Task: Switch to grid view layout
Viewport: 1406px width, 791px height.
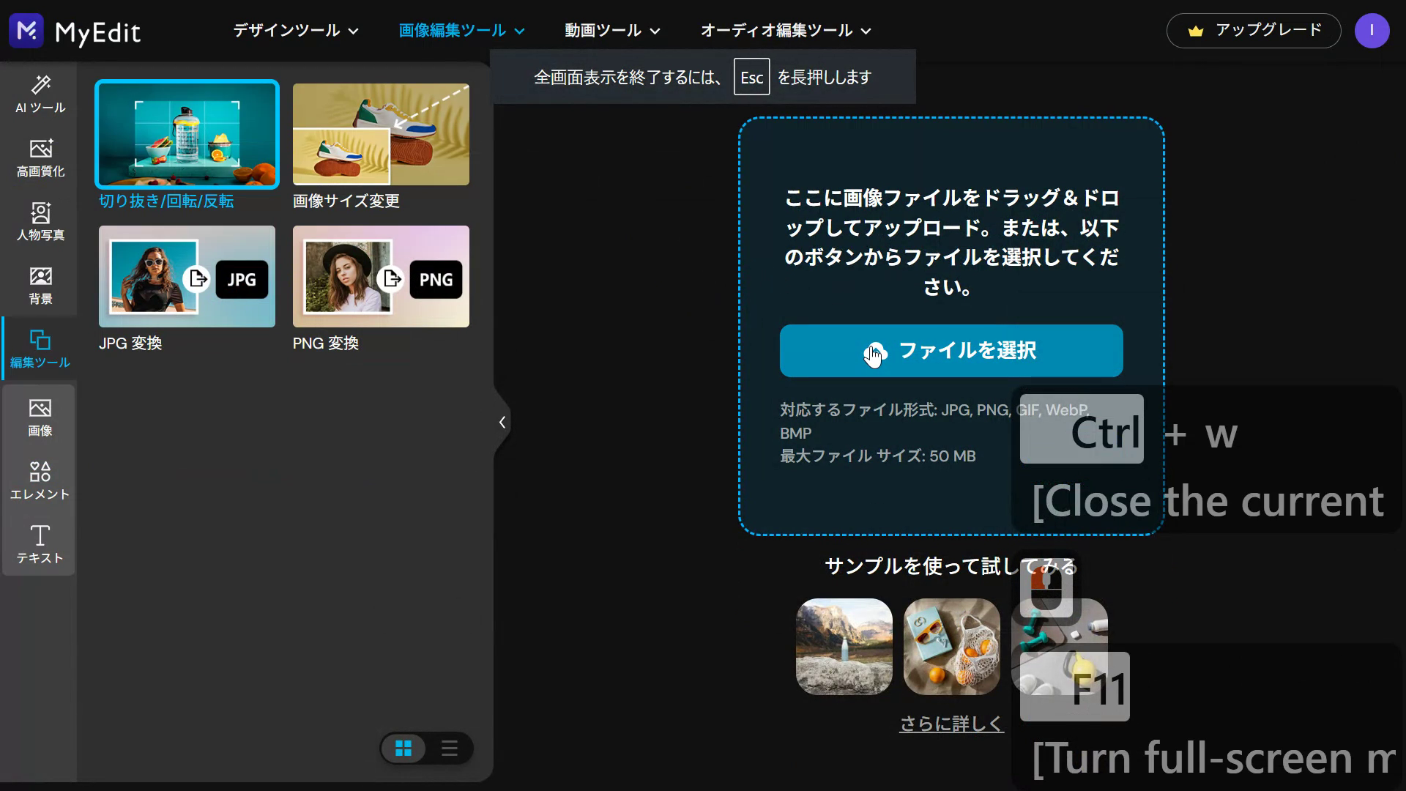Action: click(403, 749)
